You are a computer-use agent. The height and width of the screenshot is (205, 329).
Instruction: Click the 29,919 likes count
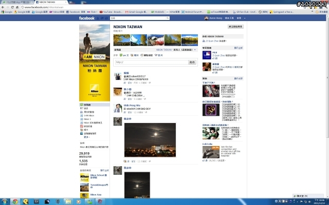(x=84, y=153)
